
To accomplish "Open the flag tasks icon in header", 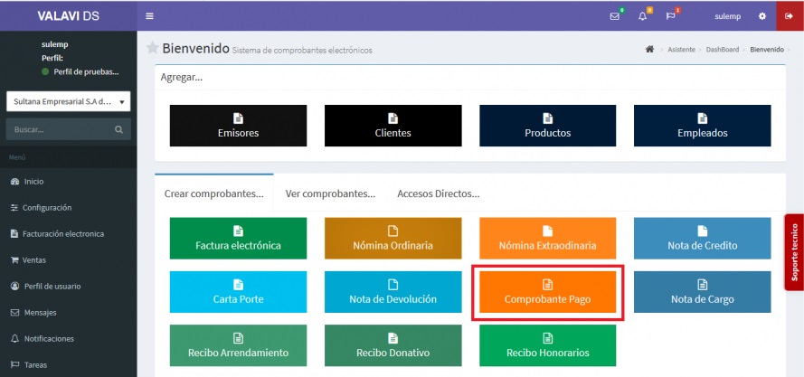I will [x=670, y=16].
